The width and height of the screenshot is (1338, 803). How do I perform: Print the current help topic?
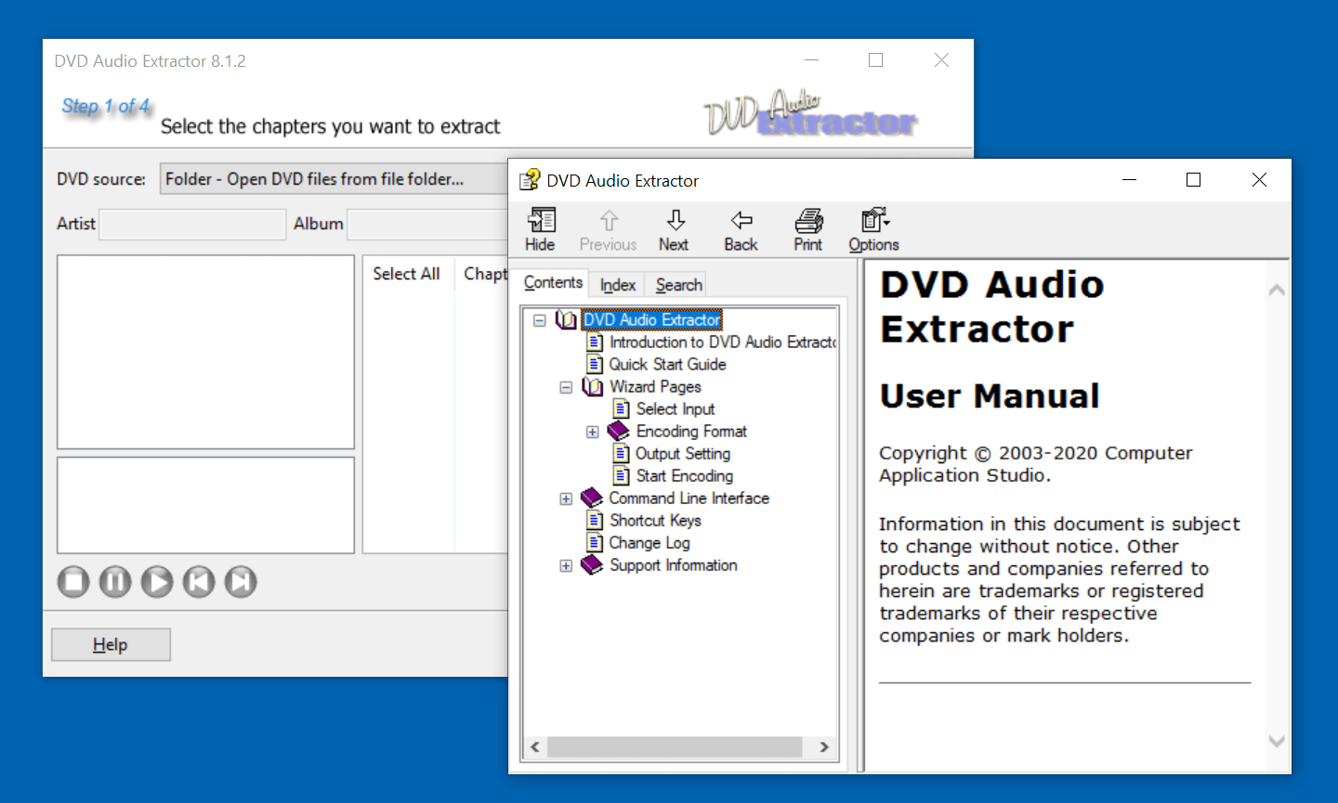(808, 220)
